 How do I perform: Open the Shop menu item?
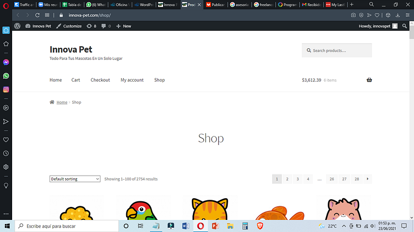click(x=160, y=80)
